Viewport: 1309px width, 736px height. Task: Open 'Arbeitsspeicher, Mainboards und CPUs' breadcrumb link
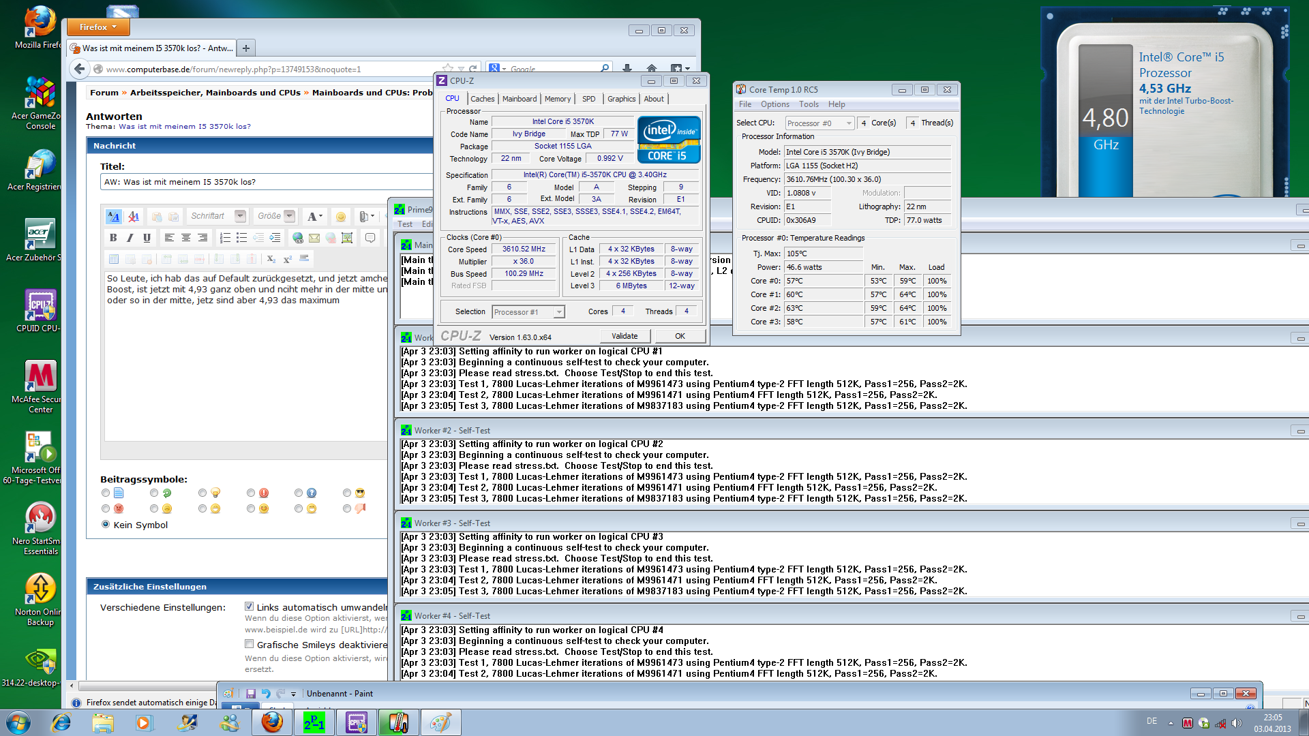click(215, 93)
